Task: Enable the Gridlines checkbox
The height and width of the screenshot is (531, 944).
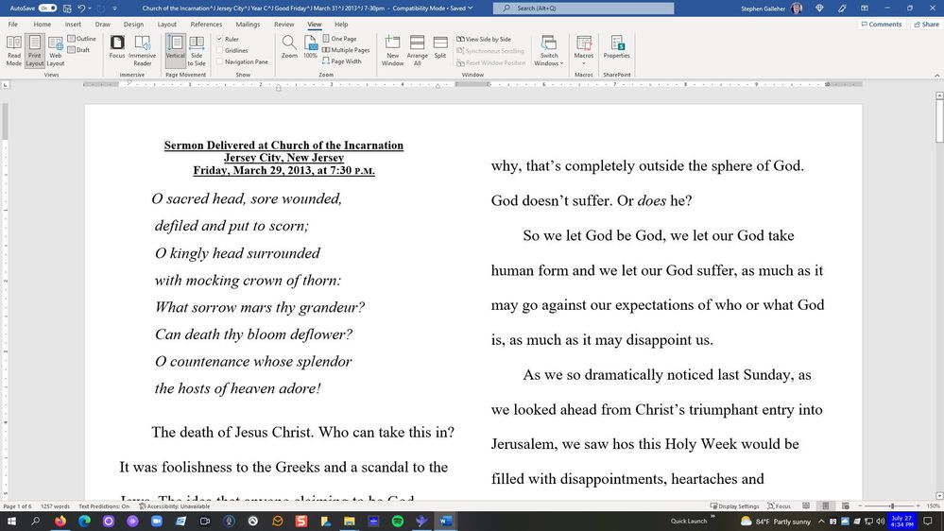Action: click(x=220, y=50)
